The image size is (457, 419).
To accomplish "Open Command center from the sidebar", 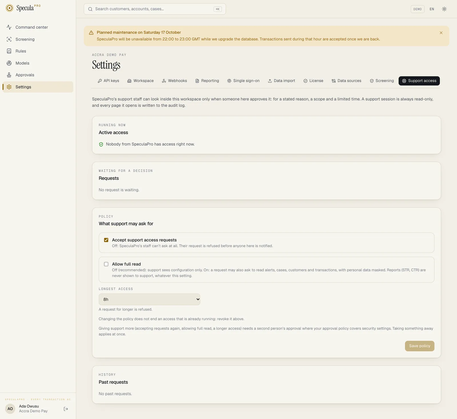I will [x=38, y=27].
